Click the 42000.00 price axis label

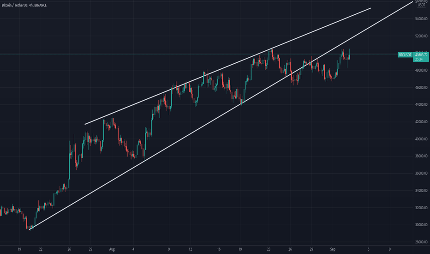point(421,122)
